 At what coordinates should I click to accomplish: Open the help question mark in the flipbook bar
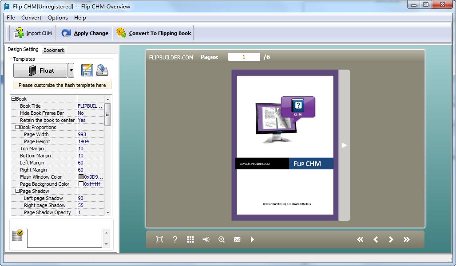pos(175,239)
